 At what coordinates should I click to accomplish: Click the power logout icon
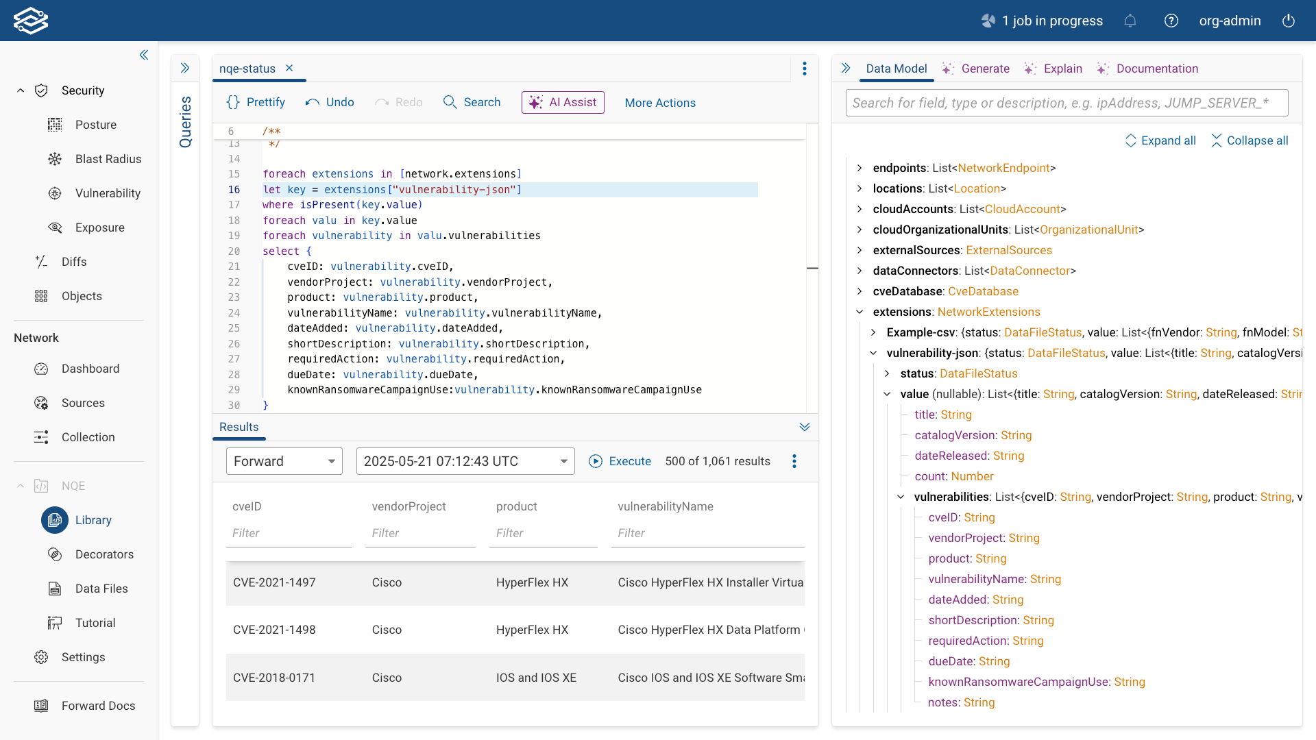pos(1289,21)
